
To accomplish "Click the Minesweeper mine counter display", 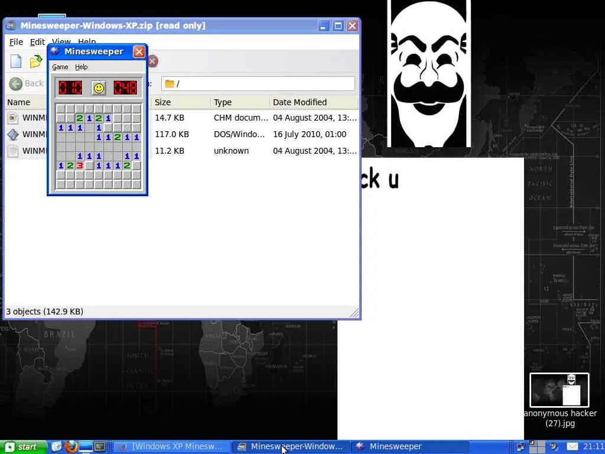I will coord(70,87).
